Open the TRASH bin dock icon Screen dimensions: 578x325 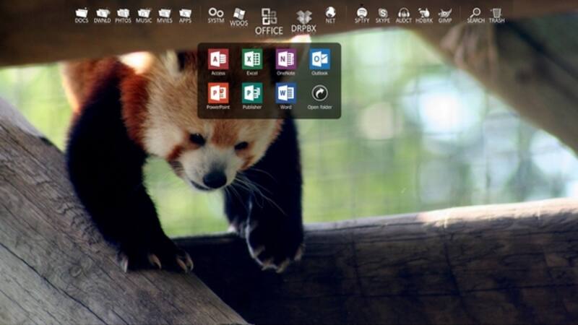(496, 14)
